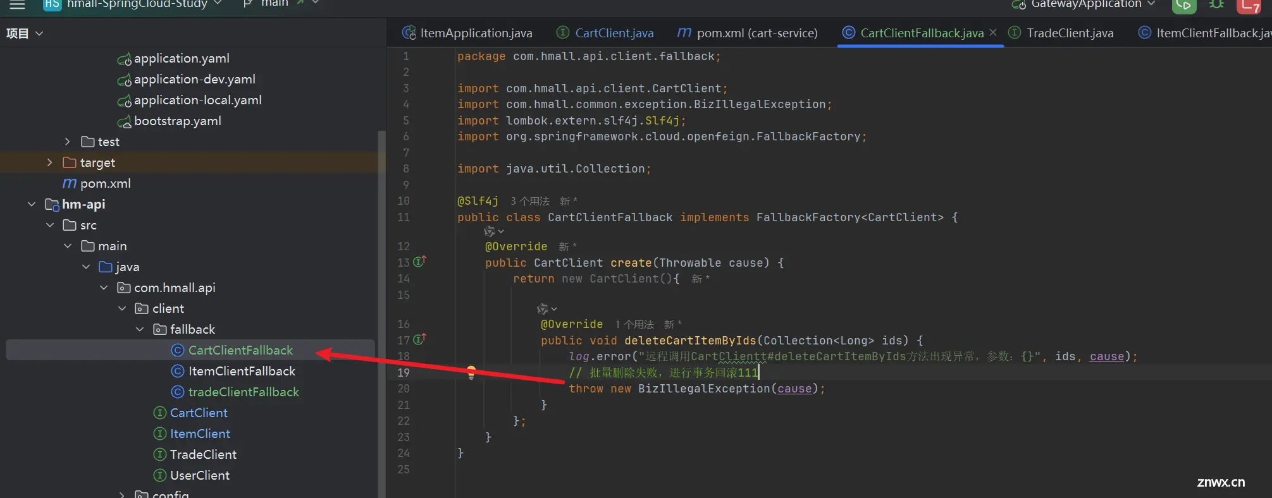Switch to ItemApplication.java tab
The height and width of the screenshot is (498, 1272).
[467, 33]
